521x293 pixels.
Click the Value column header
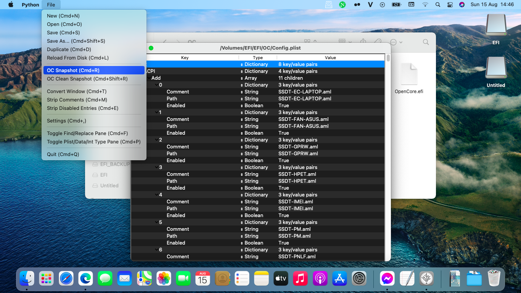click(330, 58)
